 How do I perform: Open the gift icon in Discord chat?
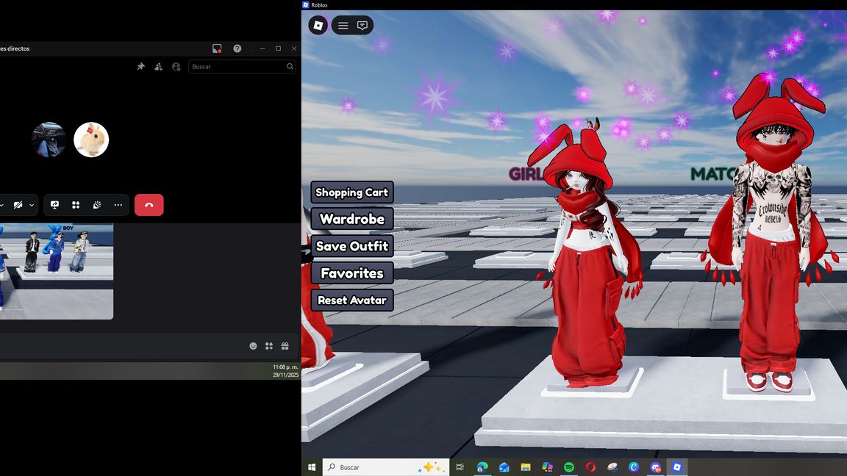point(285,346)
